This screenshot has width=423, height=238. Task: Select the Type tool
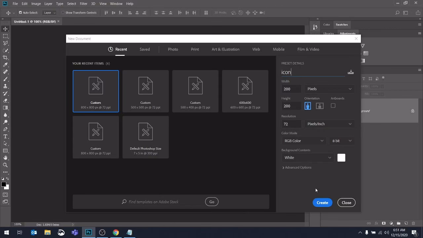click(x=5, y=136)
